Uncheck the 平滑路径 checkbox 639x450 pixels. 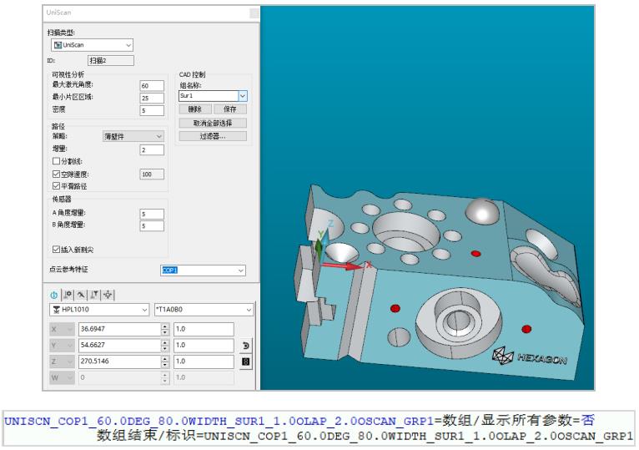pos(56,185)
